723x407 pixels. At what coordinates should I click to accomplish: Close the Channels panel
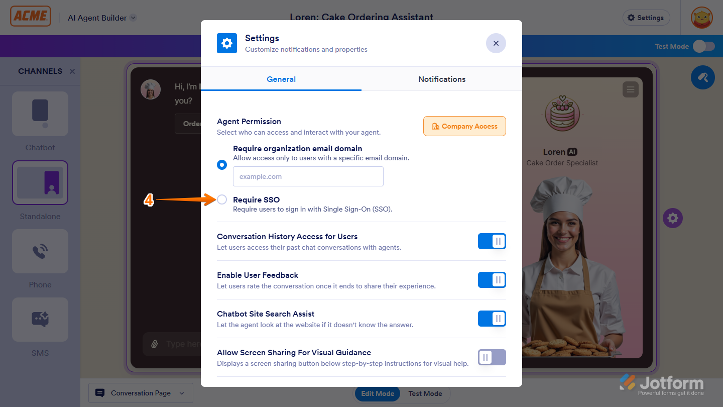pos(72,71)
